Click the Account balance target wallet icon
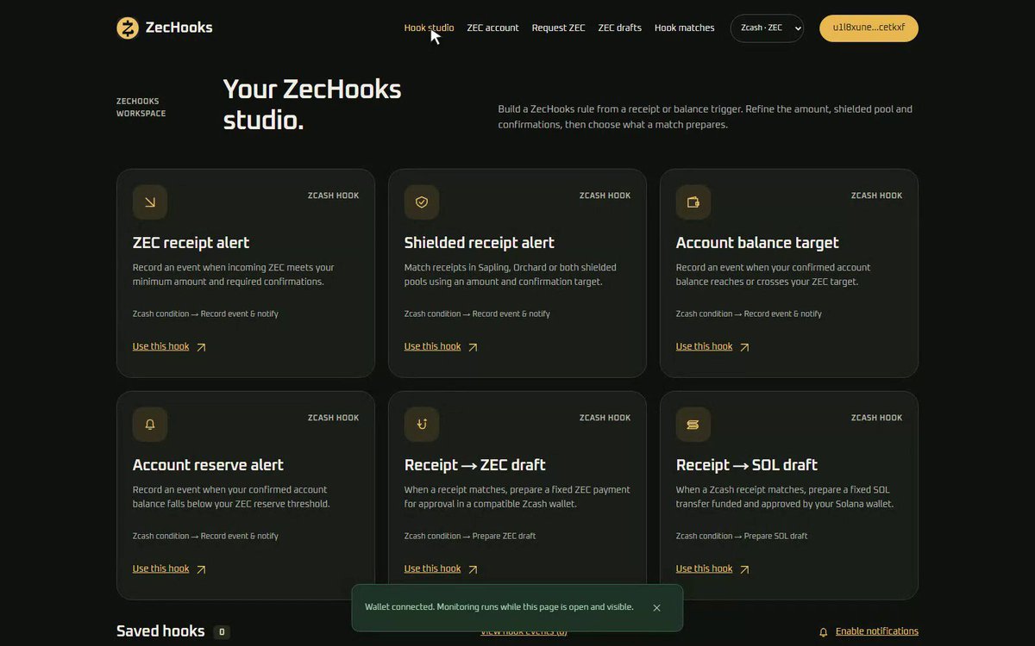Image resolution: width=1035 pixels, height=646 pixels. (x=693, y=202)
